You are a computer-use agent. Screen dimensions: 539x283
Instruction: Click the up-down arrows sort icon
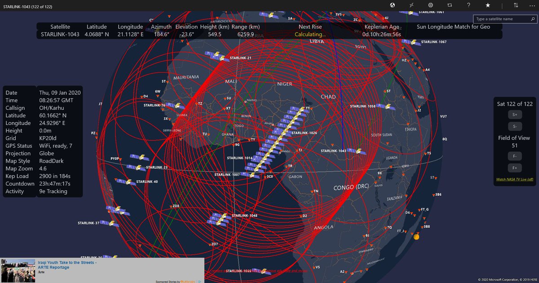point(516,5)
